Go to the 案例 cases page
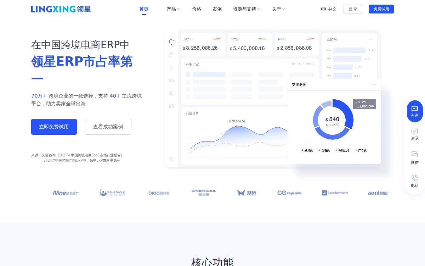 pyautogui.click(x=217, y=9)
